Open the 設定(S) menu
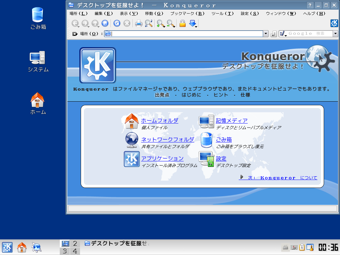Screen dimensions: 340x255 click(x=250, y=13)
